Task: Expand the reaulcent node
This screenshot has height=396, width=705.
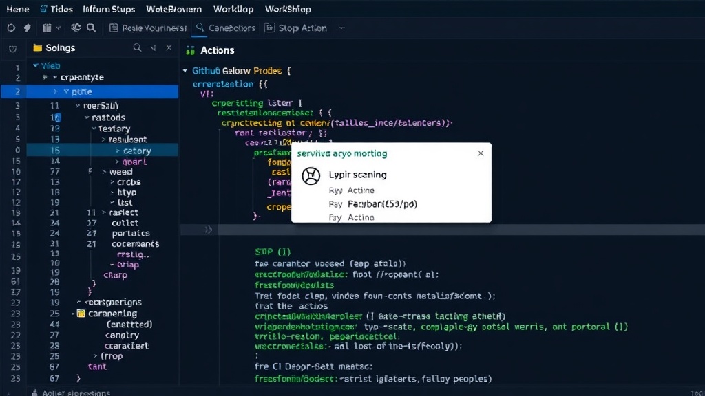Action: pyautogui.click(x=103, y=140)
